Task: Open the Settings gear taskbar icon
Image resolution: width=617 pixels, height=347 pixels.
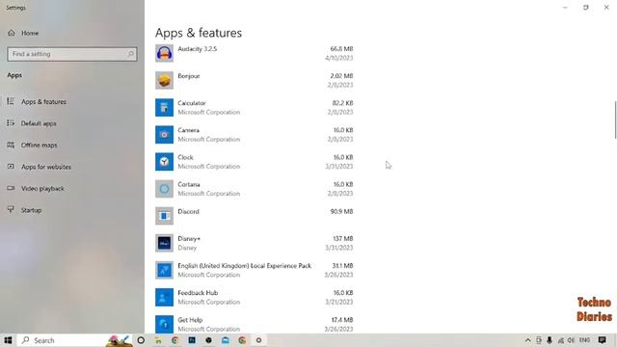Action: (258, 340)
